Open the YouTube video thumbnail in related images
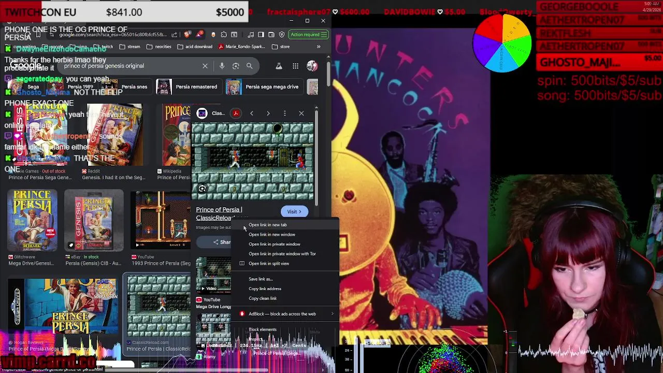This screenshot has width=663, height=373. (x=213, y=275)
